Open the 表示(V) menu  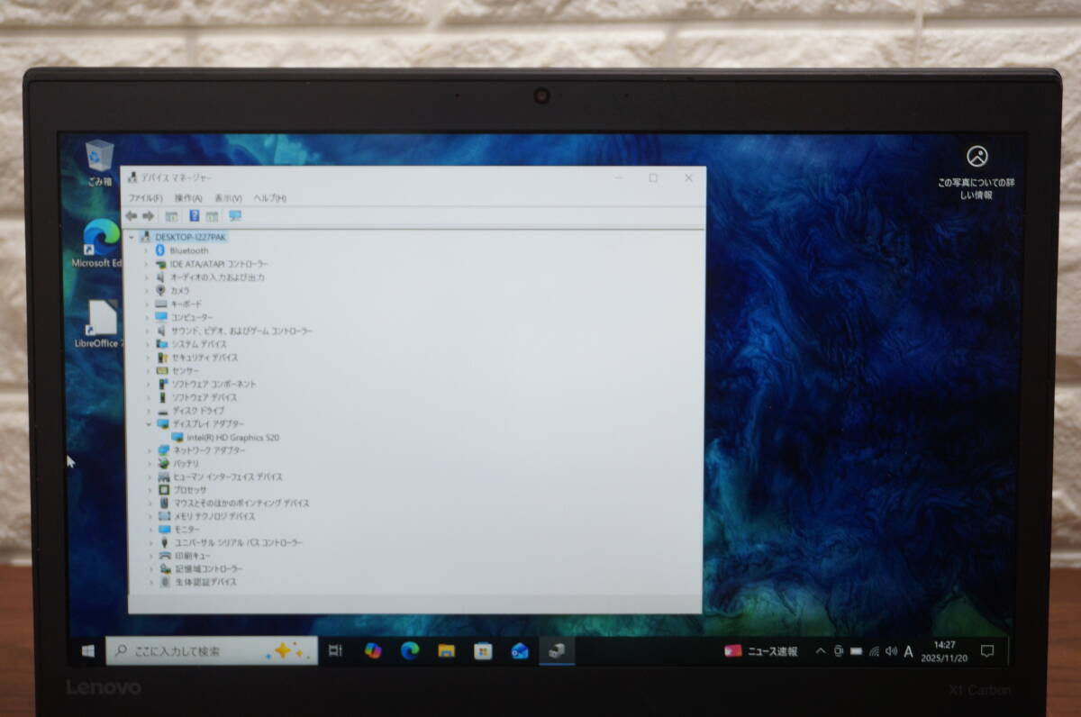coord(228,197)
